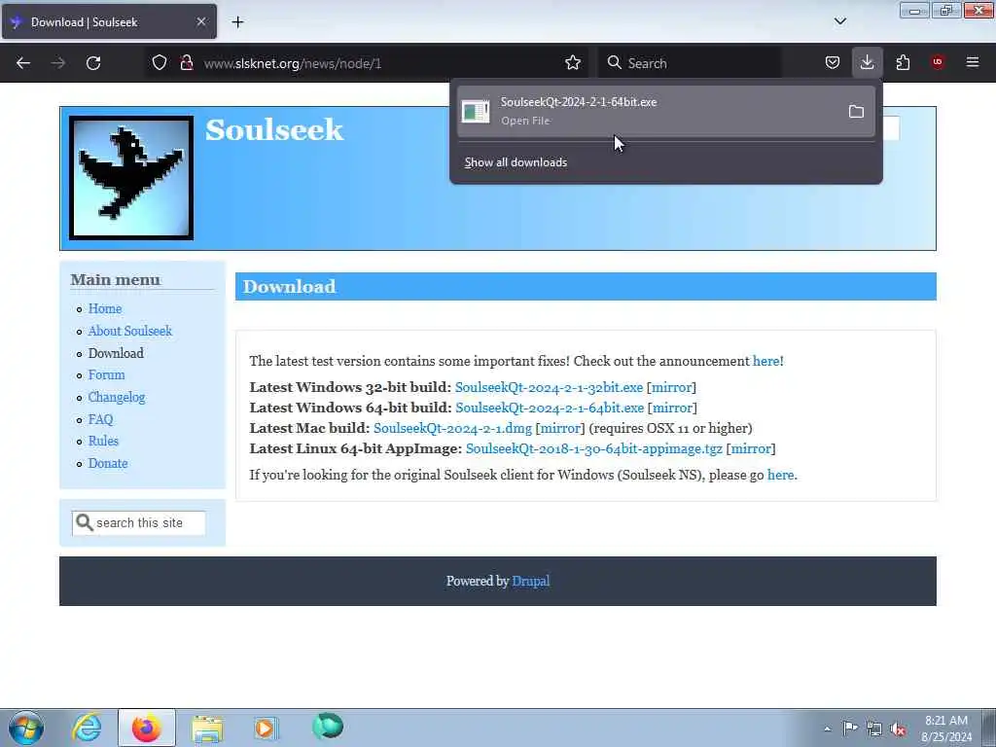Open the Rules menu link
The width and height of the screenshot is (996, 747).
(103, 441)
